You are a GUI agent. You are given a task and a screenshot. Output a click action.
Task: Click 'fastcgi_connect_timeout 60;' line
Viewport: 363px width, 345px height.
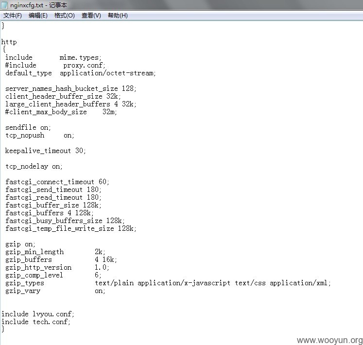tap(57, 182)
